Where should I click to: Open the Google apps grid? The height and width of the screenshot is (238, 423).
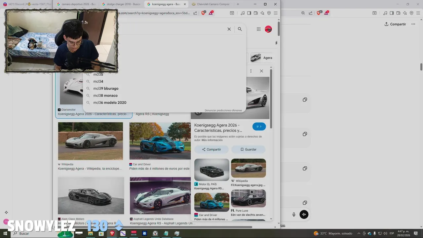coord(258,29)
